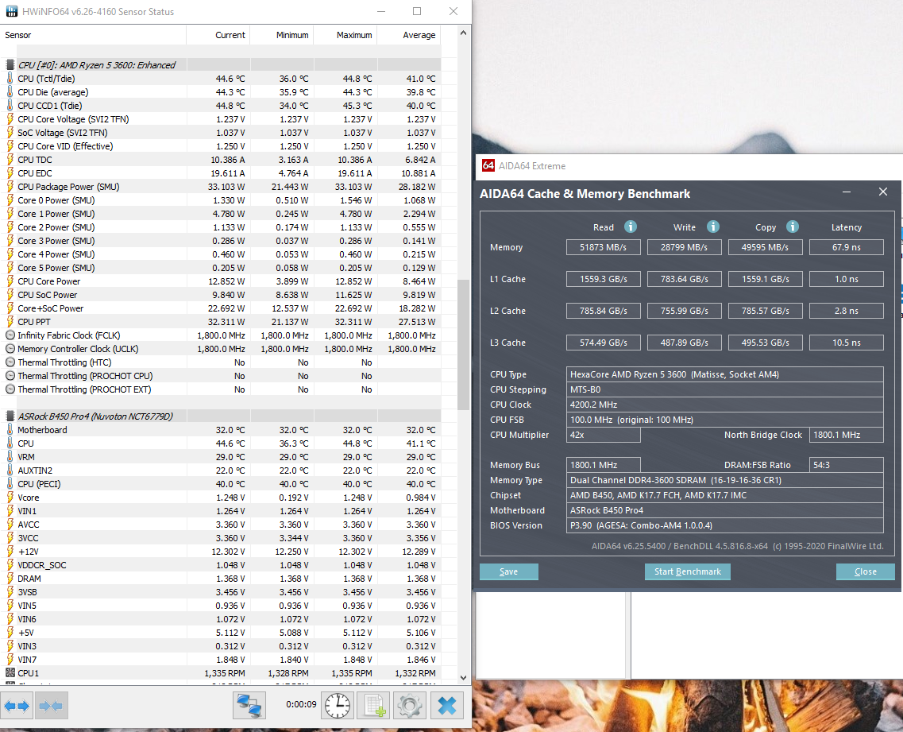The image size is (903, 732).
Task: Click the Save button in AIDA64 benchmark
Action: 508,571
